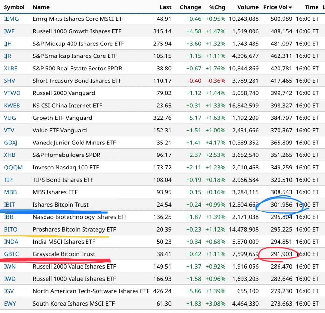The image size is (325, 313).
Task: Select the IWN ticker link
Action: (x=10, y=267)
